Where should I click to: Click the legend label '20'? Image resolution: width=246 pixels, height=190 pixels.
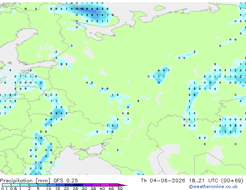click(x=66, y=188)
